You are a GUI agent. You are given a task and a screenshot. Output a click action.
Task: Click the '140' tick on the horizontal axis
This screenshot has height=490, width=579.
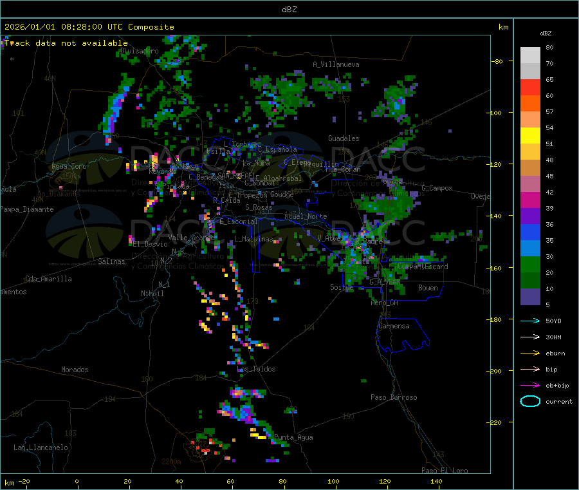[x=436, y=481]
